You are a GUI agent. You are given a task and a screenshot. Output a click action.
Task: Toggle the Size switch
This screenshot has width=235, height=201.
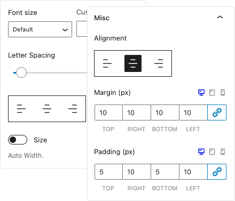pos(18,140)
